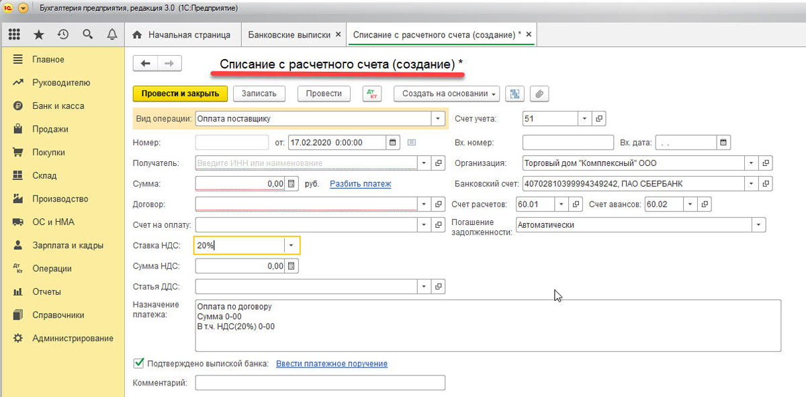Uncheck Подтверждено выпиской банка checkbox
Screen dimensions: 806x397
point(139,363)
